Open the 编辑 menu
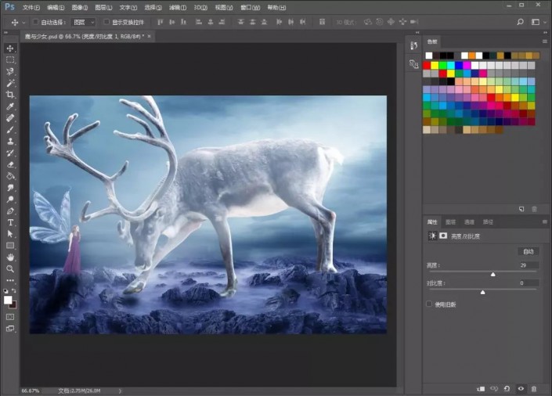This screenshot has width=552, height=396. tap(56, 7)
